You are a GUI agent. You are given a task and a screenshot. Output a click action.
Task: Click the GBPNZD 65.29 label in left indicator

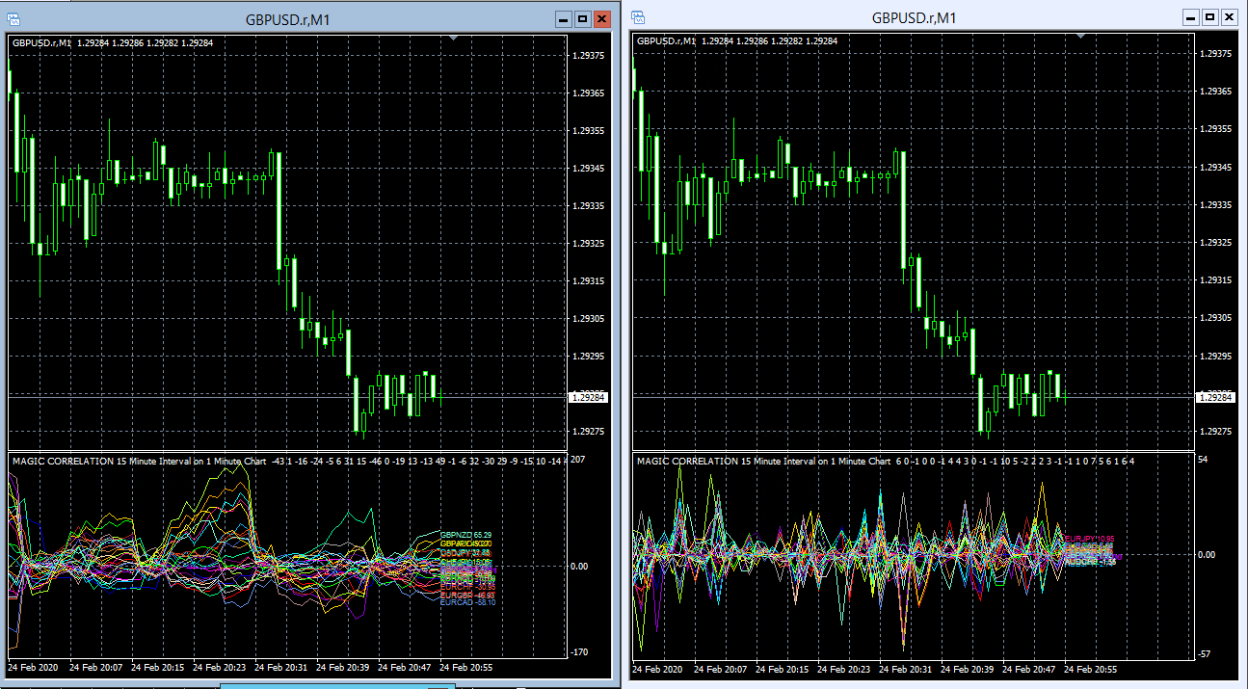click(466, 535)
